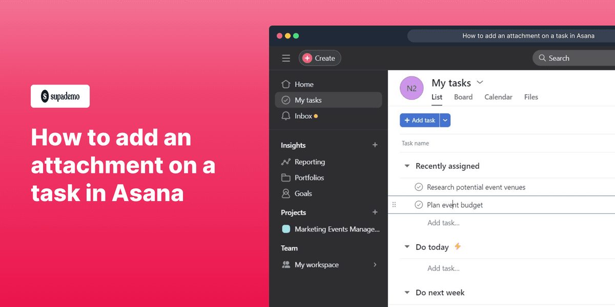Click the Goals icon in the sidebar
This screenshot has width=615, height=307.
point(287,193)
